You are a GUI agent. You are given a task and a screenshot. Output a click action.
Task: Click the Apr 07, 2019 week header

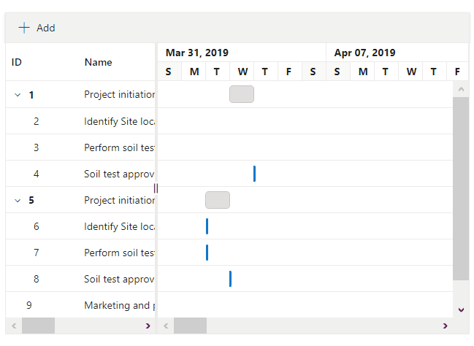[364, 53]
